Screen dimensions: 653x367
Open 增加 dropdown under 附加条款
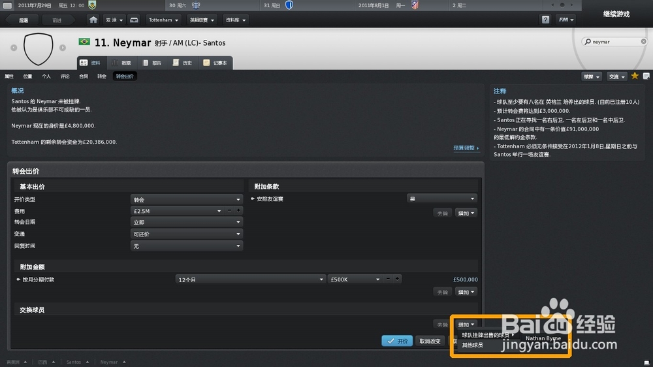coord(466,213)
